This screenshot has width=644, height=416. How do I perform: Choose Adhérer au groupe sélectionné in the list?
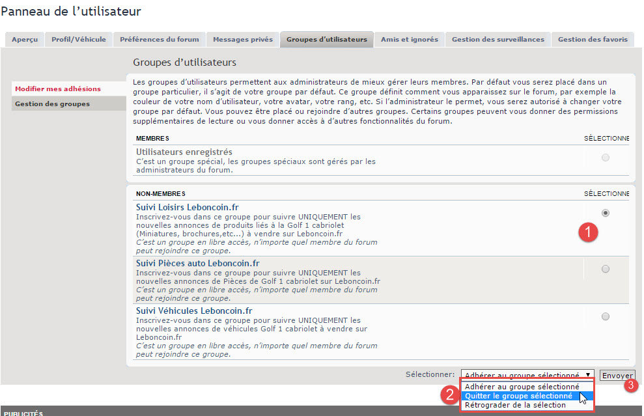tap(522, 387)
